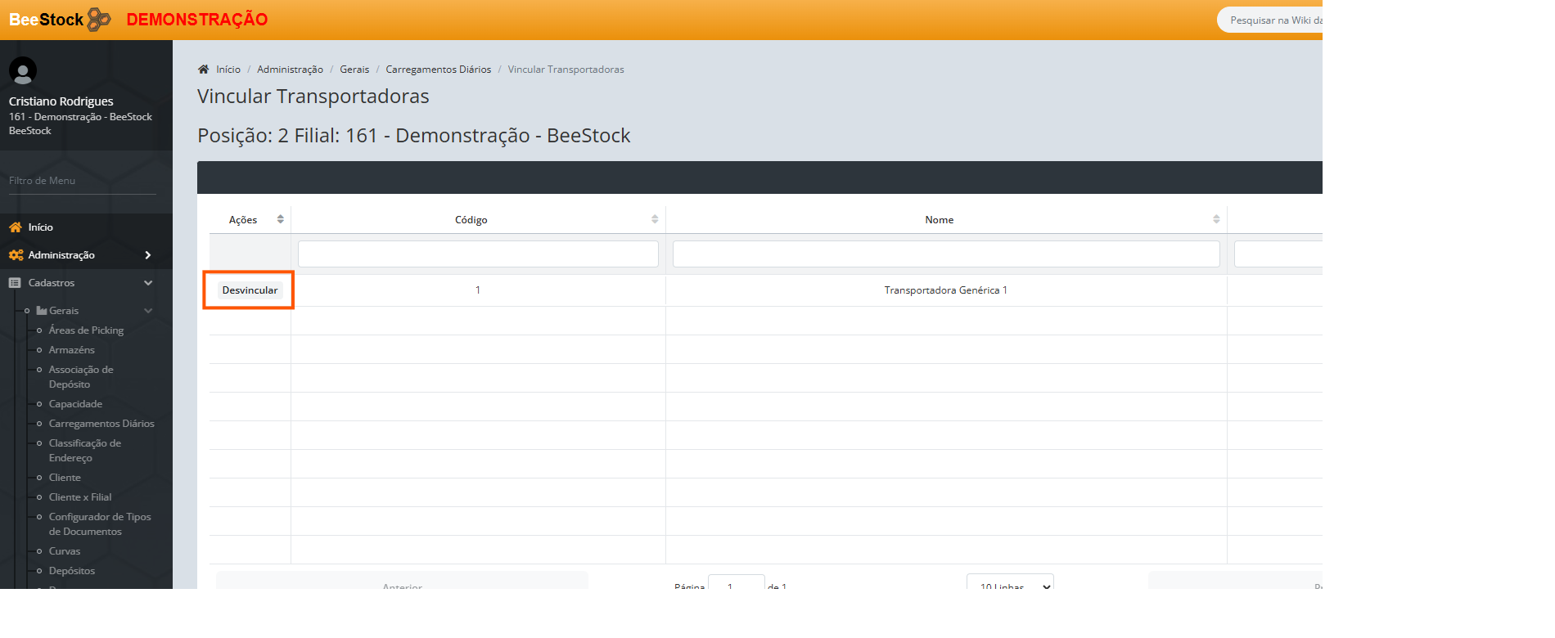1555x638 pixels.
Task: Click the user avatar icon
Action: click(x=23, y=71)
